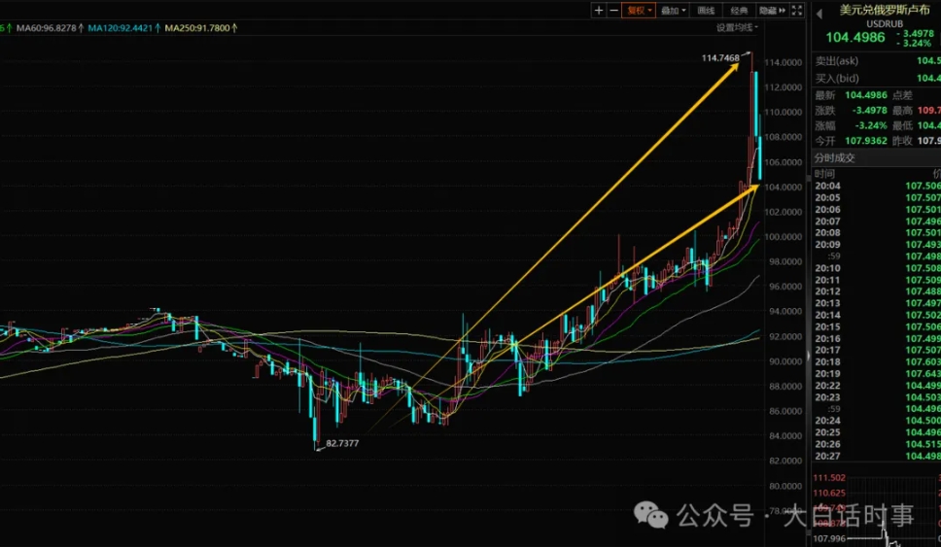The height and width of the screenshot is (547, 941).
Task: Click the MA250 moving average indicator label
Action: pos(199,29)
